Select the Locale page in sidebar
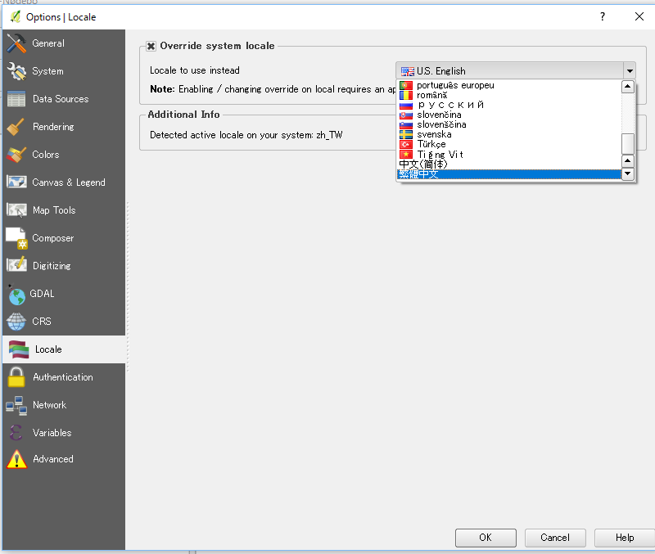The height and width of the screenshot is (554, 655). click(x=64, y=349)
